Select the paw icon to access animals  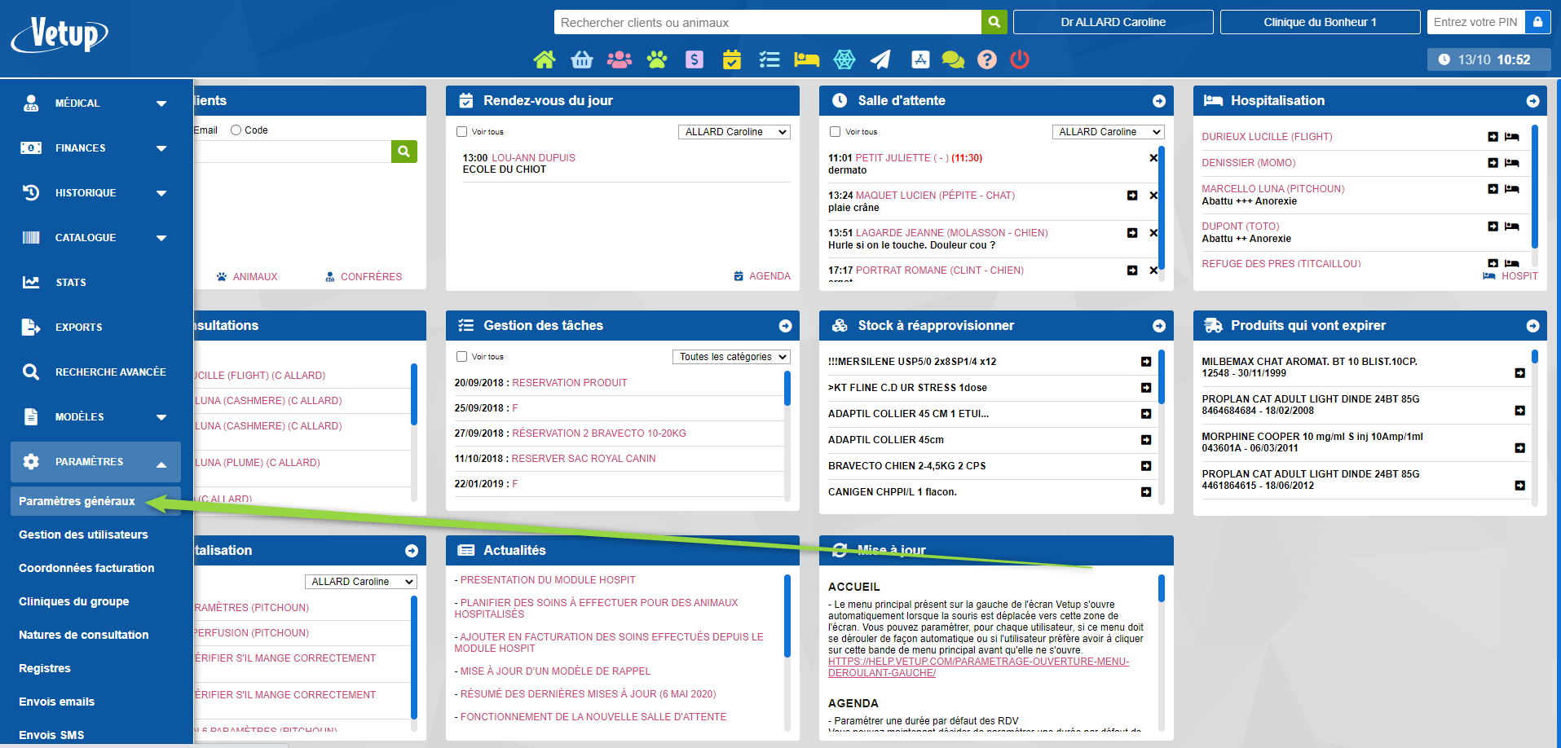[x=656, y=59]
